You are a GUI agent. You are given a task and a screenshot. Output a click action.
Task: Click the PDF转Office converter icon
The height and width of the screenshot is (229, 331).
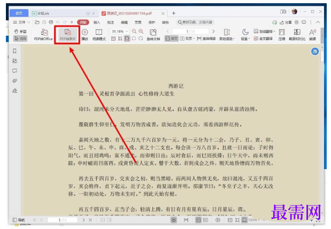point(44,32)
